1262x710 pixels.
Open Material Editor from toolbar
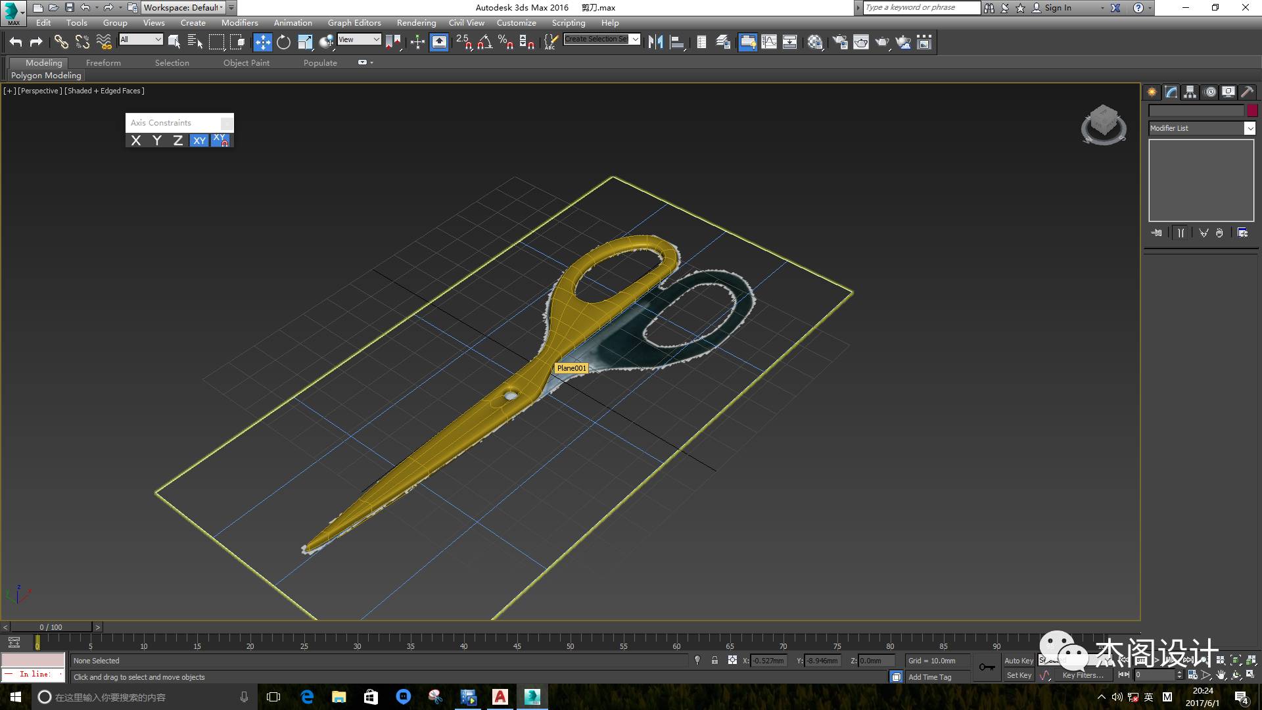(x=815, y=43)
